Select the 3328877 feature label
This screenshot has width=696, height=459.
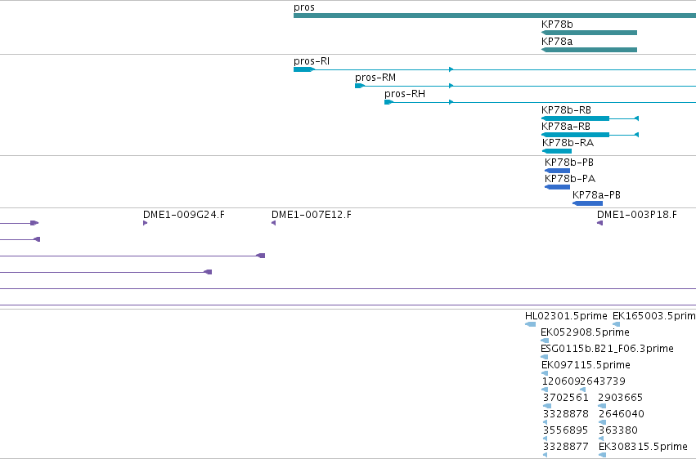click(565, 446)
